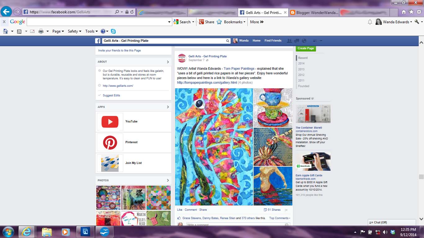Click the Print icon in the command bar

pos(41,31)
